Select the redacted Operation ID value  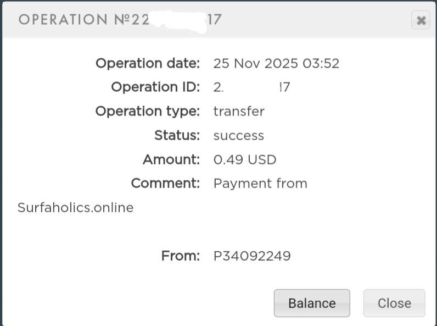(x=251, y=87)
